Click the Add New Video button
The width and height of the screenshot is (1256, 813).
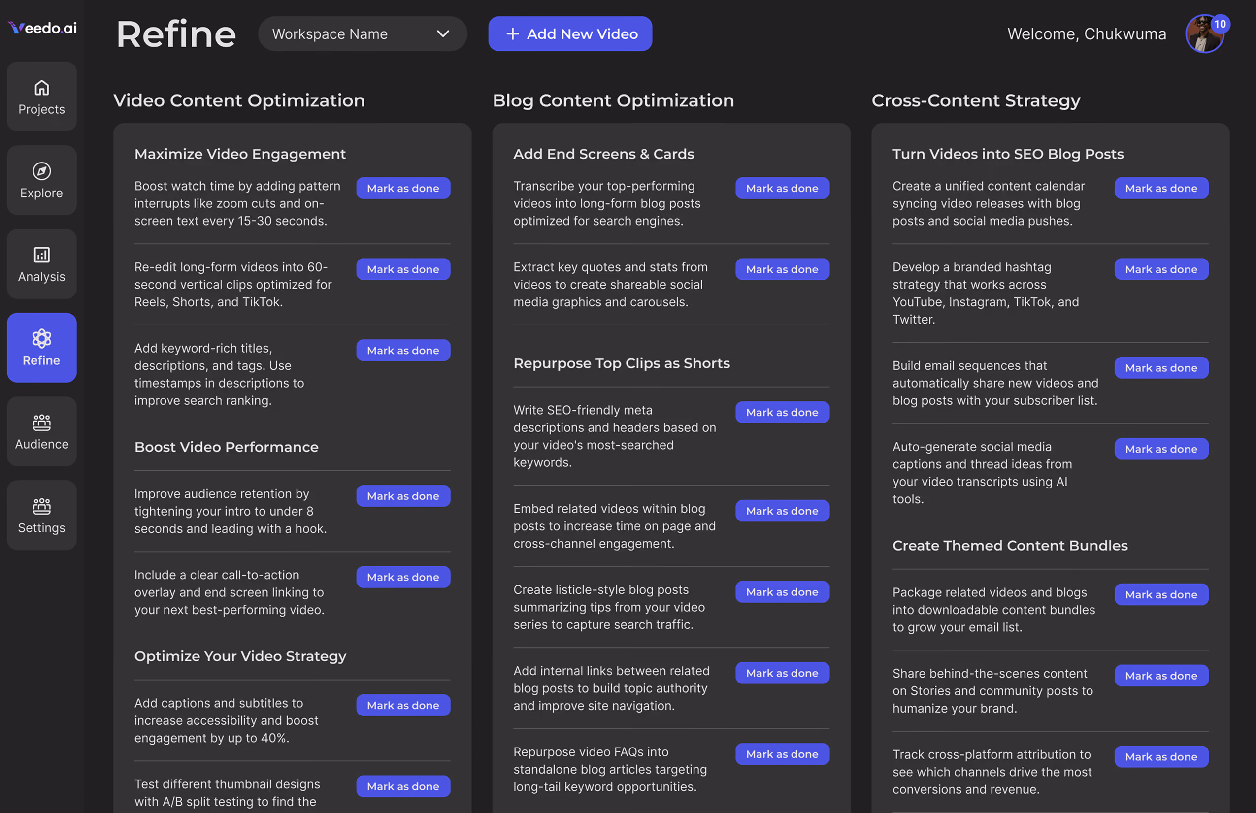click(x=570, y=34)
